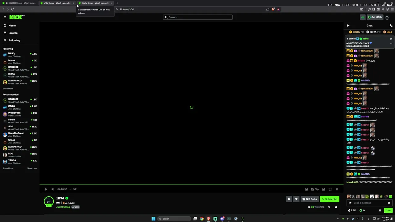Open Prodigyddk channel in Recommended
395x222 pixels.
point(20,114)
